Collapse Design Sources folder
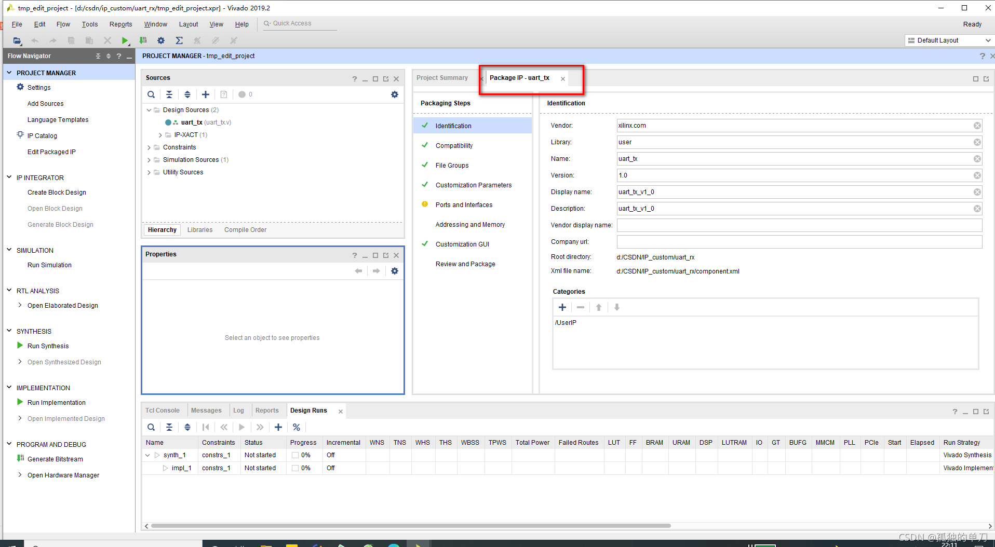 pos(149,110)
